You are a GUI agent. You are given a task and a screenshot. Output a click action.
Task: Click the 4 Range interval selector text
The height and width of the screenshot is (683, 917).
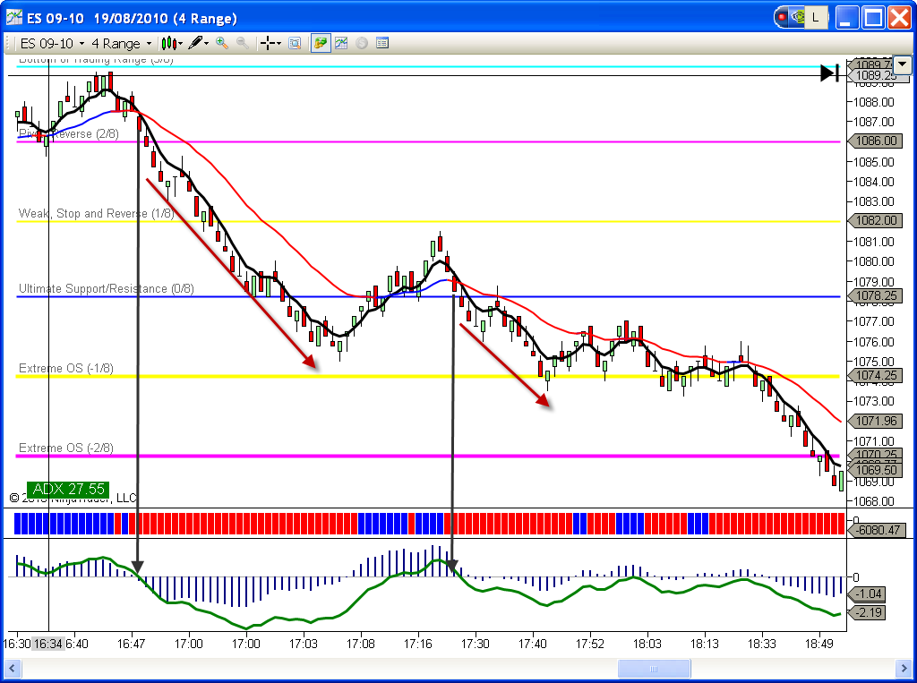tap(116, 44)
